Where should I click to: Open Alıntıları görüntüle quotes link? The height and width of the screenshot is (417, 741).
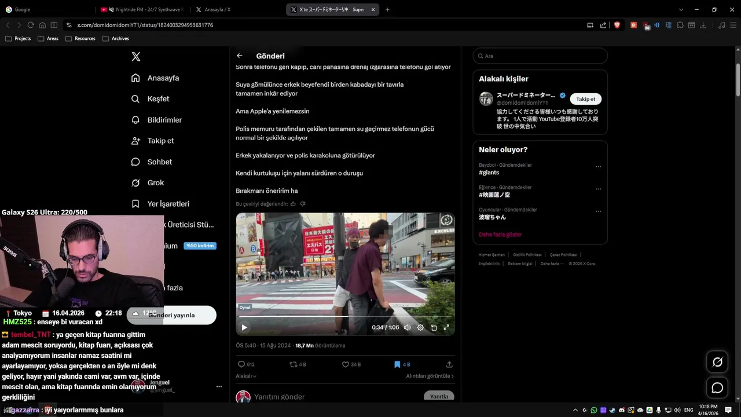pyautogui.click(x=430, y=376)
